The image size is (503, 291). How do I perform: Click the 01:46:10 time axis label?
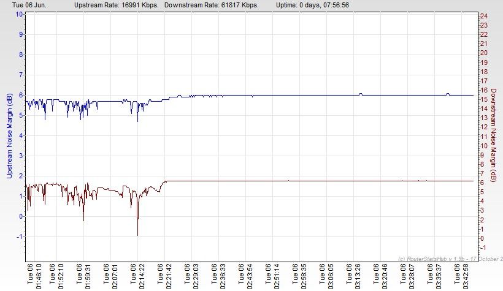[34, 277]
